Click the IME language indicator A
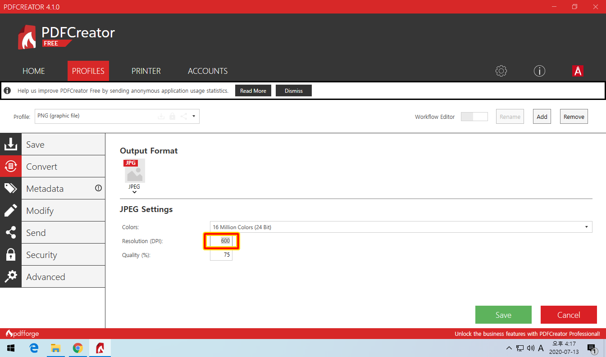 tap(541, 348)
